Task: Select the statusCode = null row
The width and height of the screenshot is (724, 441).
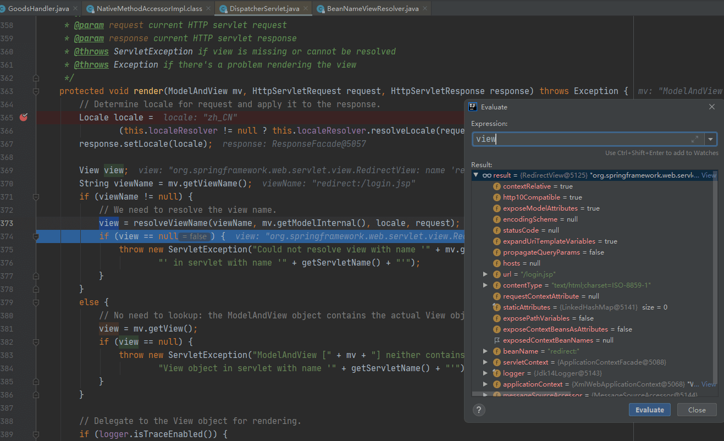Action: [x=592, y=230]
